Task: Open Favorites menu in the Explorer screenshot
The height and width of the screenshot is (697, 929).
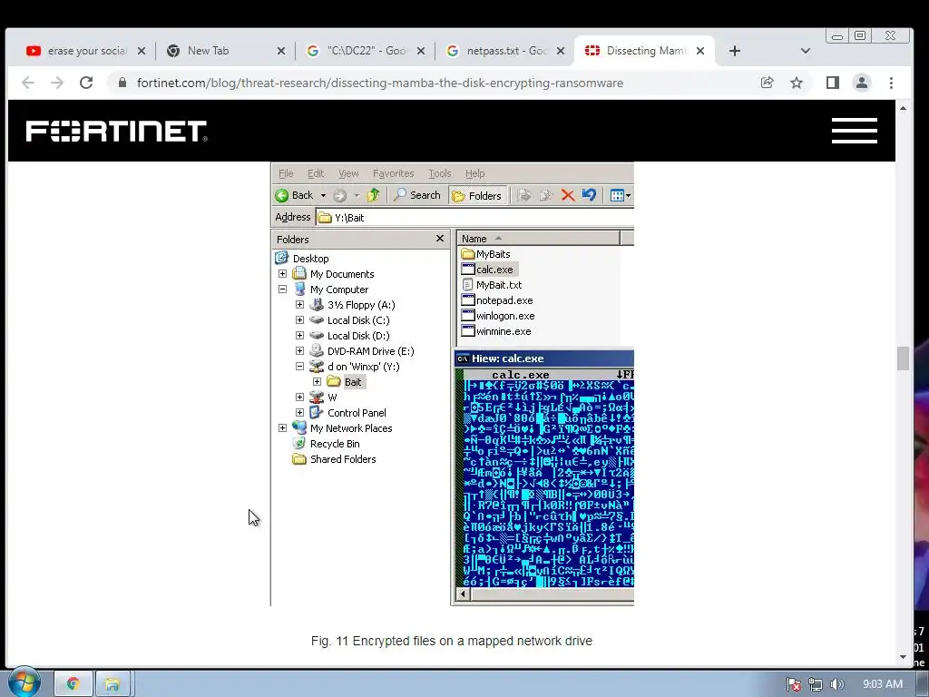Action: point(394,173)
